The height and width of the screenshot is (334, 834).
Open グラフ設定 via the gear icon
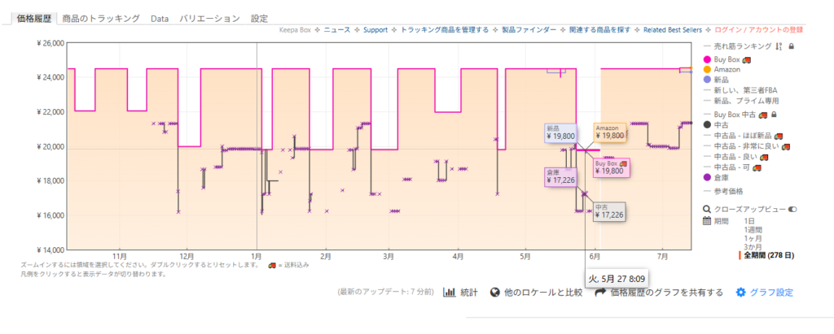(740, 293)
